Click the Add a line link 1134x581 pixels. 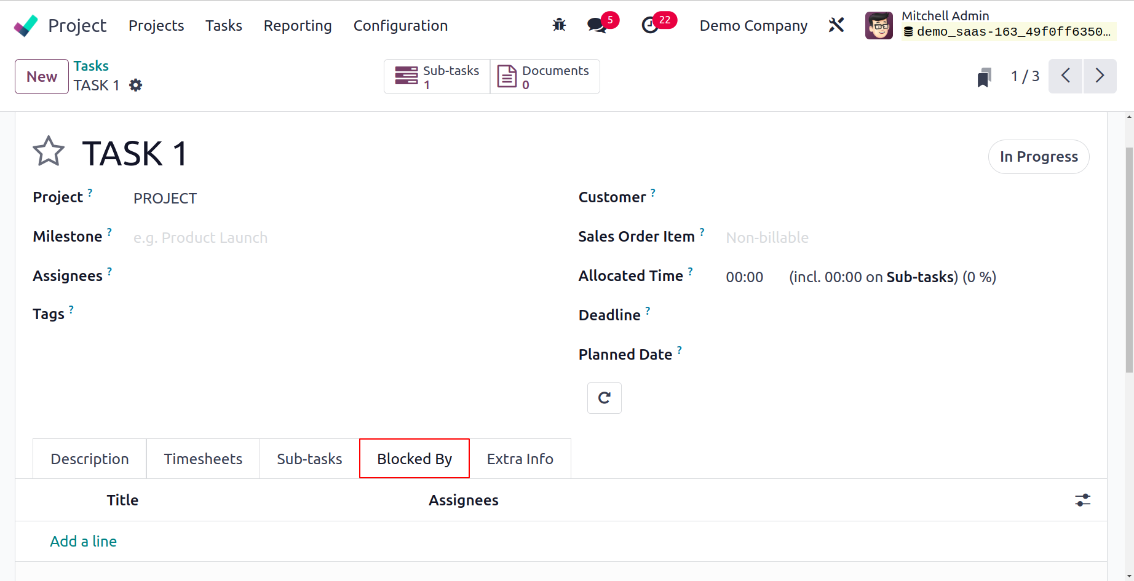[83, 541]
